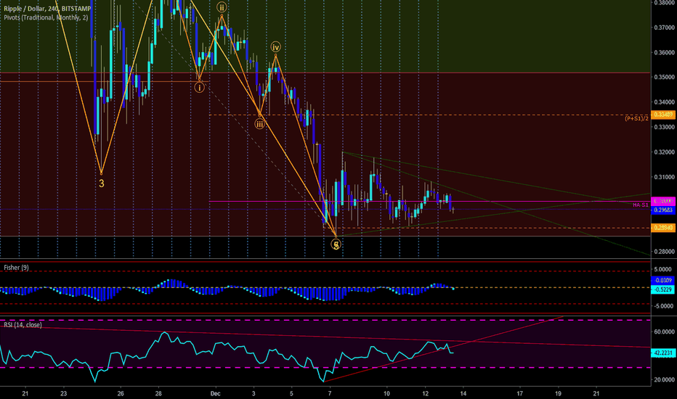Image resolution: width=677 pixels, height=399 pixels.
Task: Click the wave 3 label at the low
Action: coord(102,184)
